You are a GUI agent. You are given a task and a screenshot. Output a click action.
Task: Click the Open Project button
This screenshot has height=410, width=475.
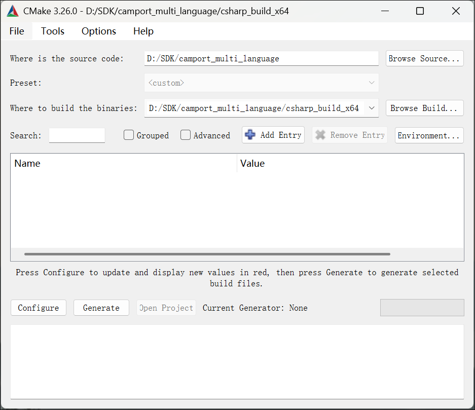(x=166, y=308)
